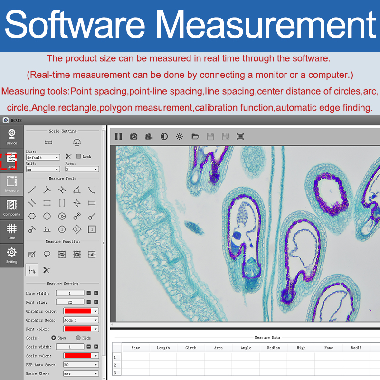Open the Unit dropdown

pos(43,169)
